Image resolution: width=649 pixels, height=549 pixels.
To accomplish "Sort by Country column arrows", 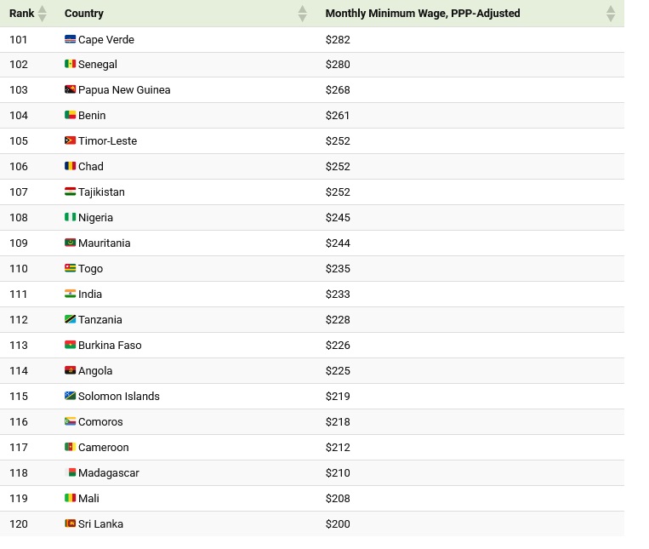I will pyautogui.click(x=303, y=14).
